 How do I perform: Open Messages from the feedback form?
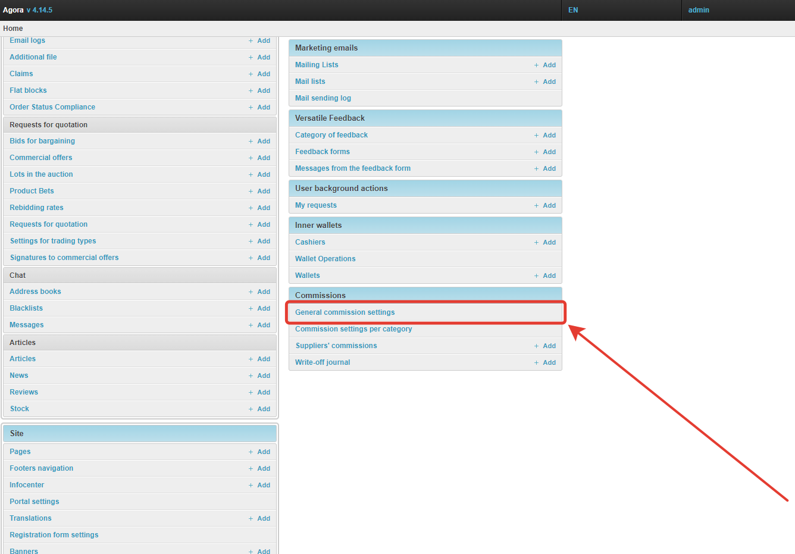click(x=352, y=168)
